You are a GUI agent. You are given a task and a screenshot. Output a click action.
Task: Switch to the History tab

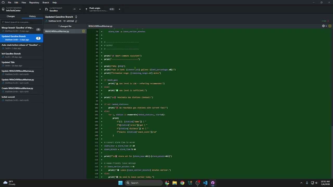(x=32, y=16)
